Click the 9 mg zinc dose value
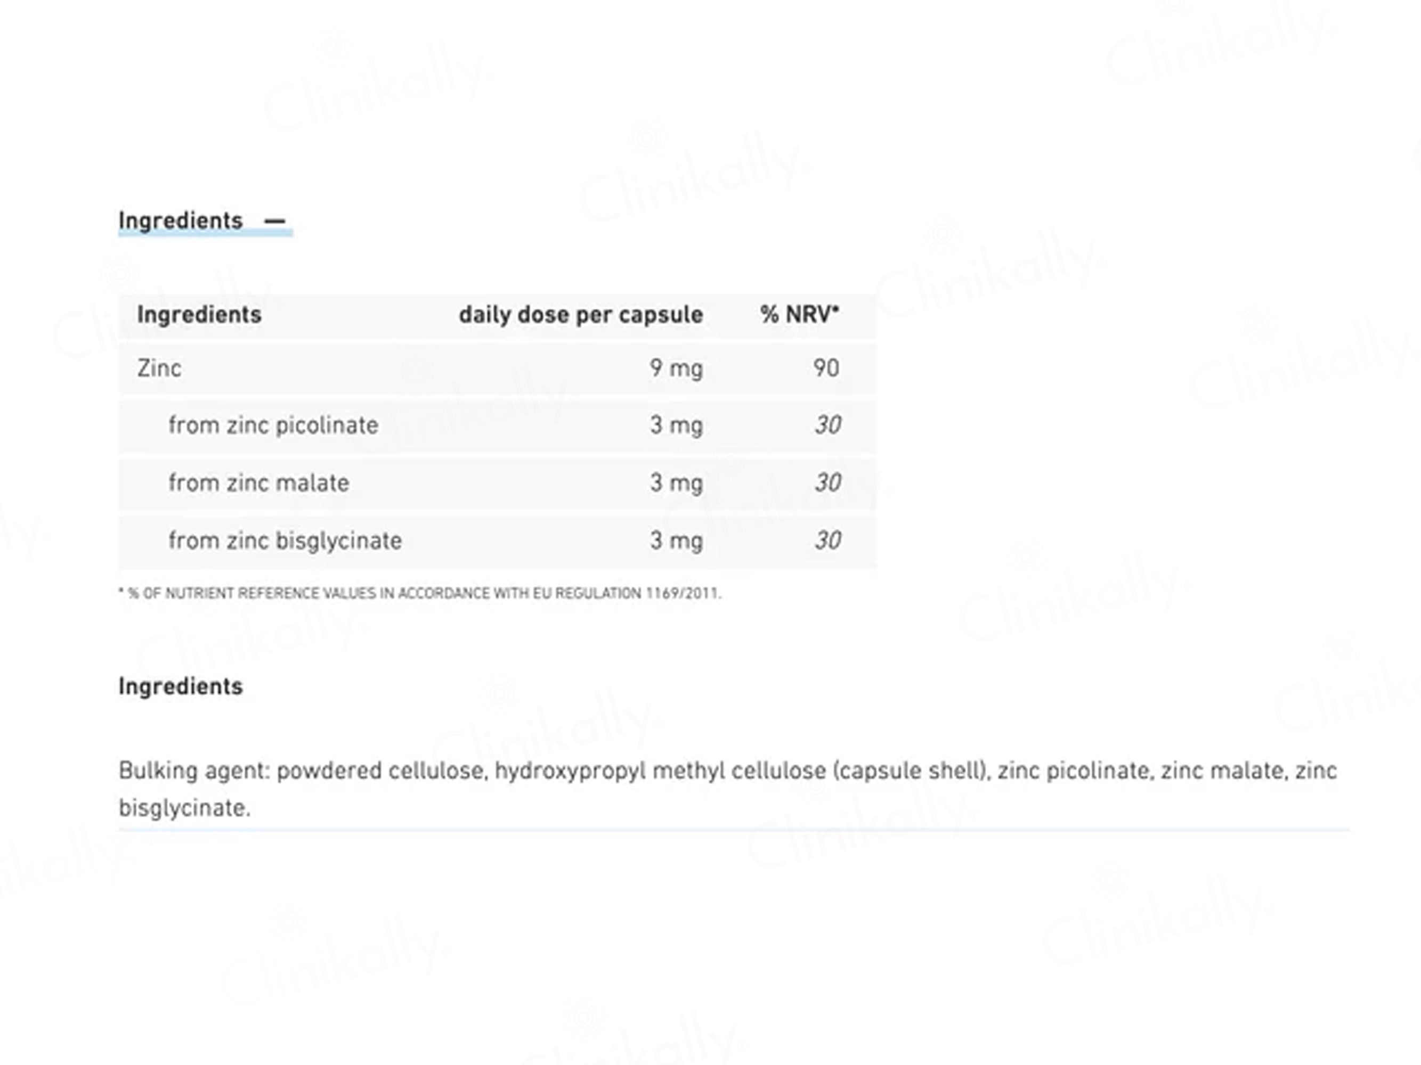The image size is (1421, 1065). click(676, 368)
